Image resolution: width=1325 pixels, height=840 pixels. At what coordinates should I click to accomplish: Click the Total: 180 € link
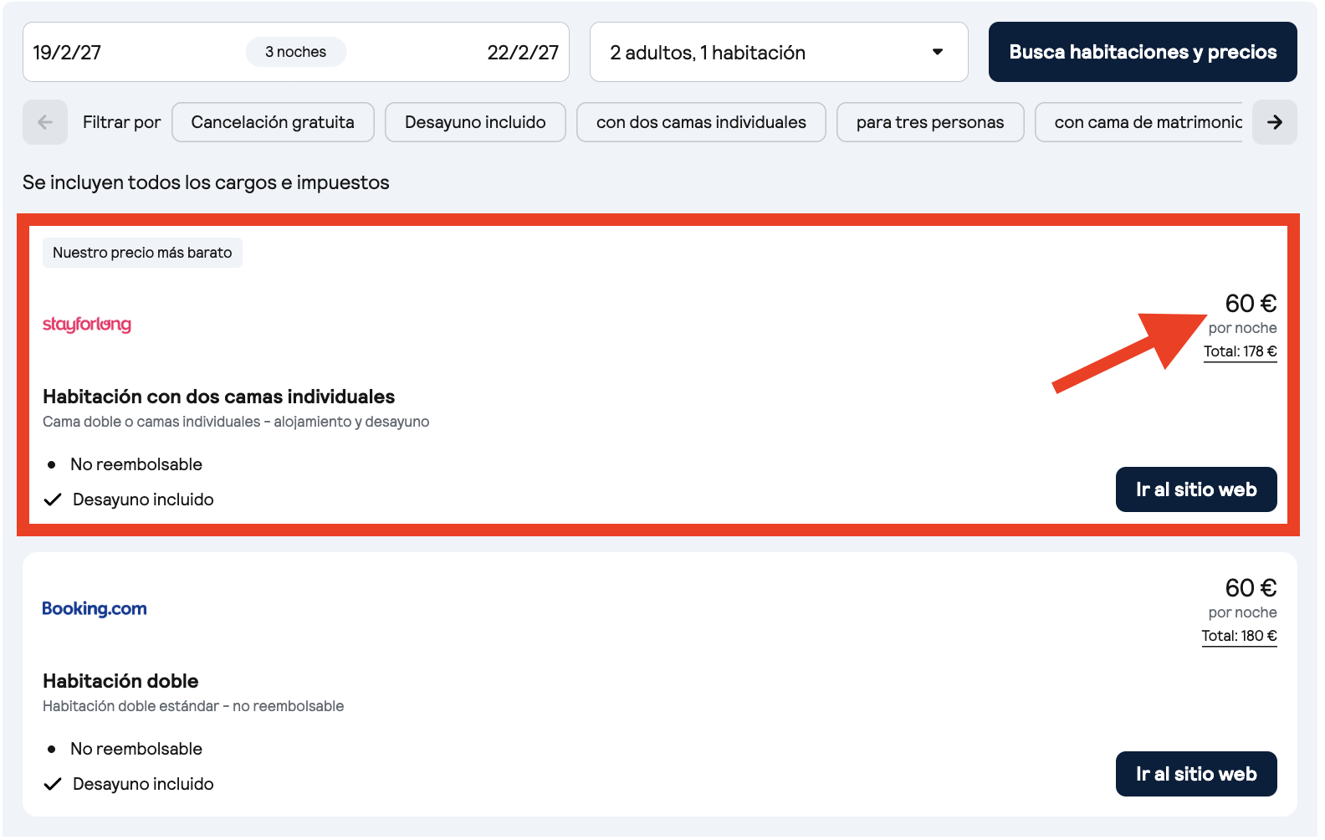[x=1239, y=636]
